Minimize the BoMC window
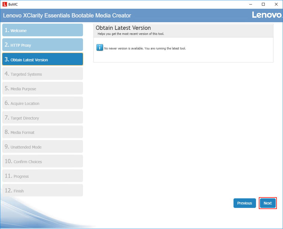This screenshot has height=229, width=283. [251, 4]
